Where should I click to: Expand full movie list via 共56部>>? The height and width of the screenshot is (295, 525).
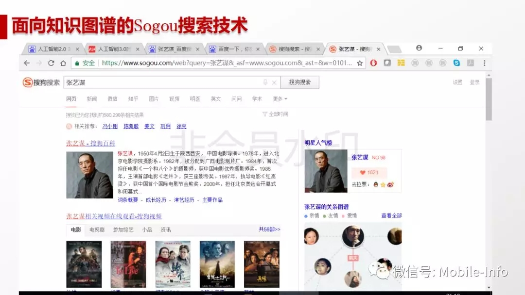(269, 229)
